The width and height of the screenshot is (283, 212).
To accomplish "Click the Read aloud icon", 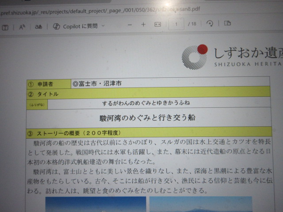I will tap(22, 26).
